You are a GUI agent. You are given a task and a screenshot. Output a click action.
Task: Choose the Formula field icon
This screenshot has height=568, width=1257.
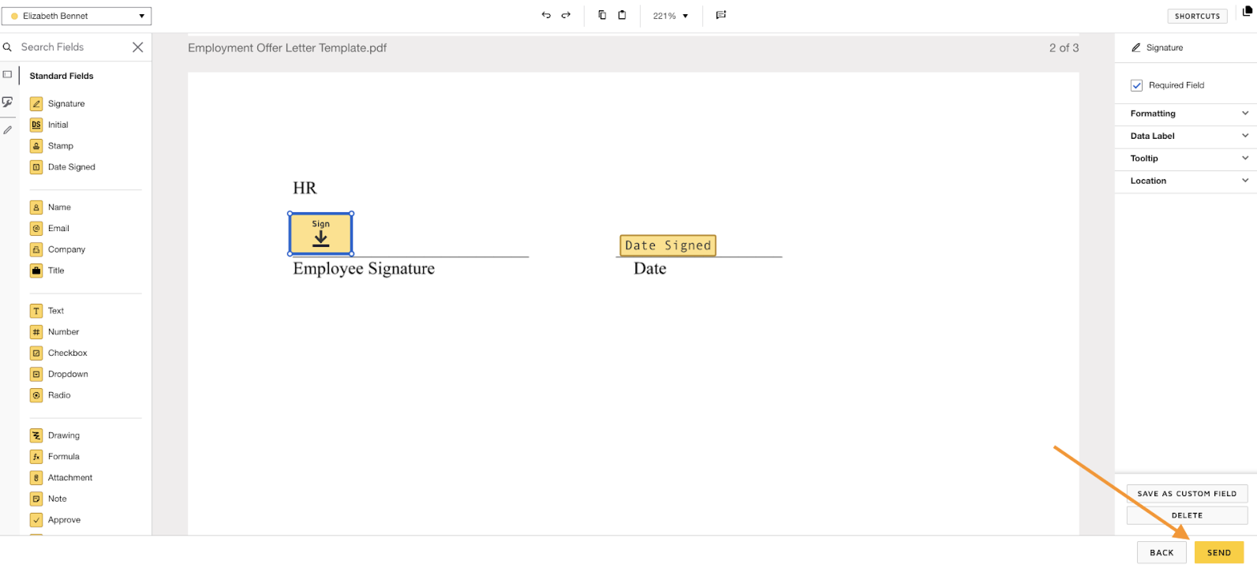point(36,457)
